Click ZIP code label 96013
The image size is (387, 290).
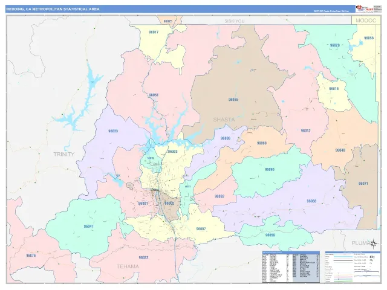(305, 130)
